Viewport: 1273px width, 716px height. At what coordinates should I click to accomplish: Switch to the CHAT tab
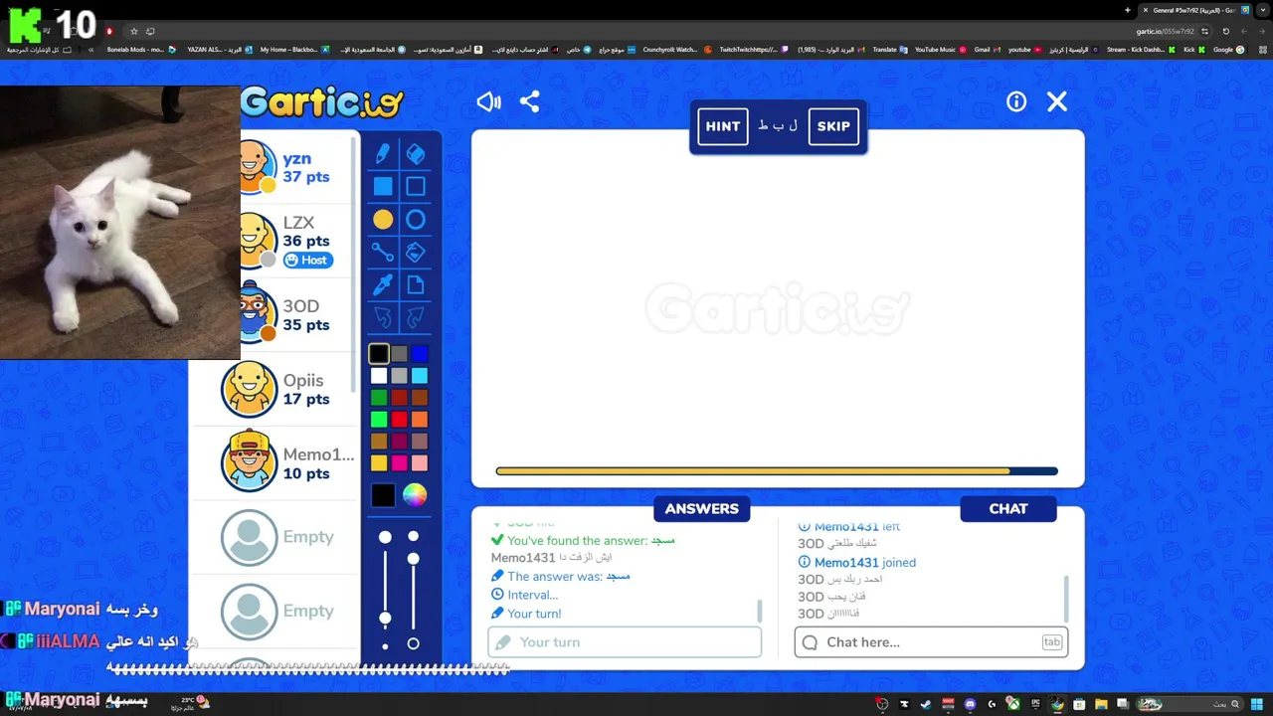click(1008, 508)
